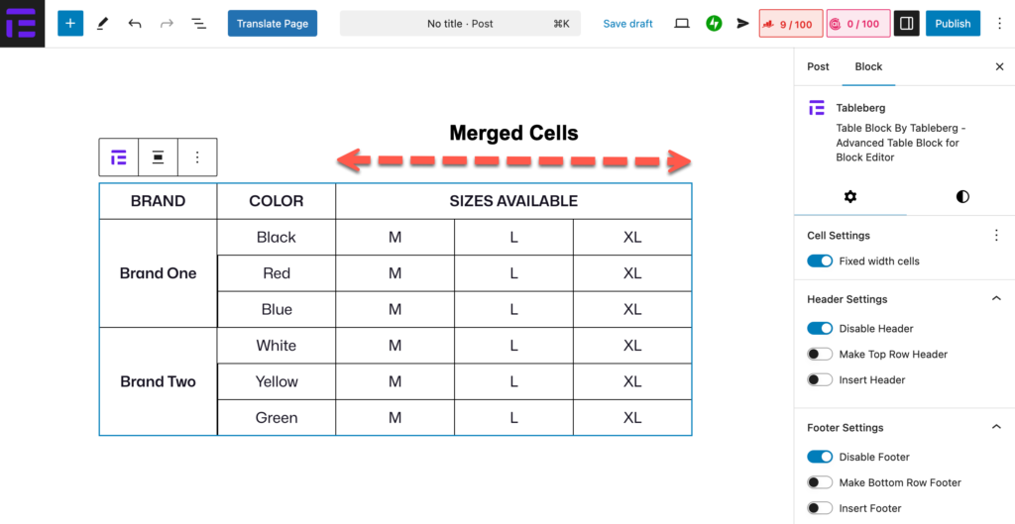Open Cell Settings three-dot options
Screen dimensions: 1015x524
(x=997, y=236)
